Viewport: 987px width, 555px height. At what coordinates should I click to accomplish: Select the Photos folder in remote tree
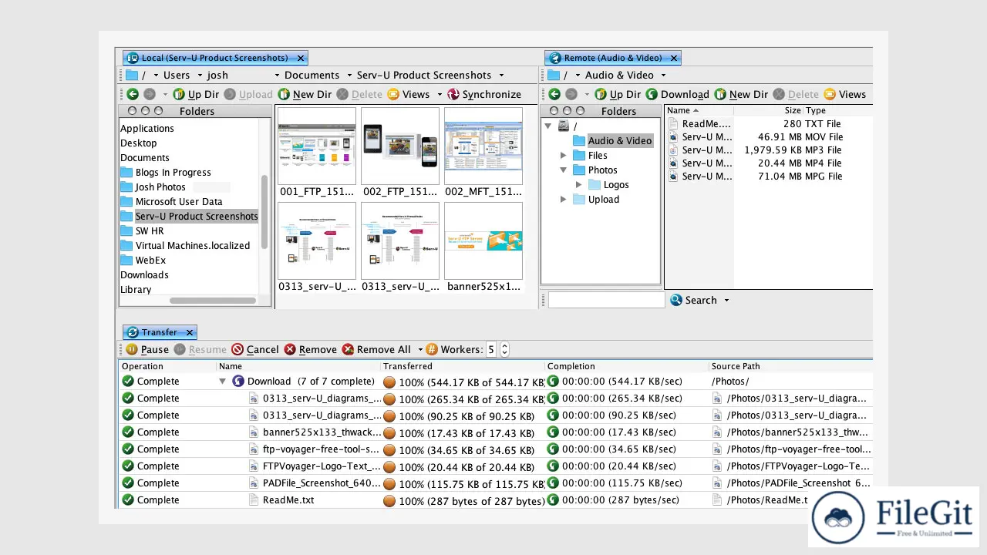[x=595, y=170]
